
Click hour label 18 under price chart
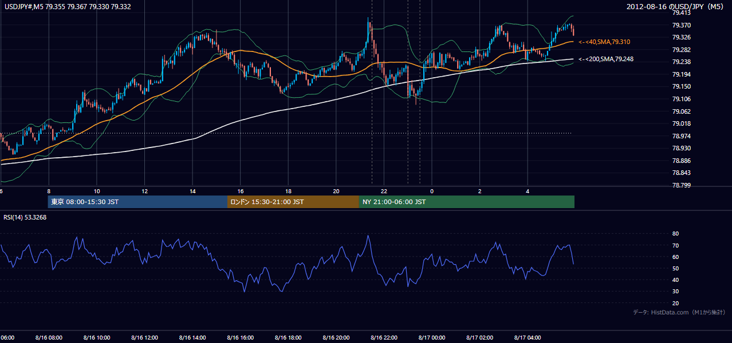288,192
